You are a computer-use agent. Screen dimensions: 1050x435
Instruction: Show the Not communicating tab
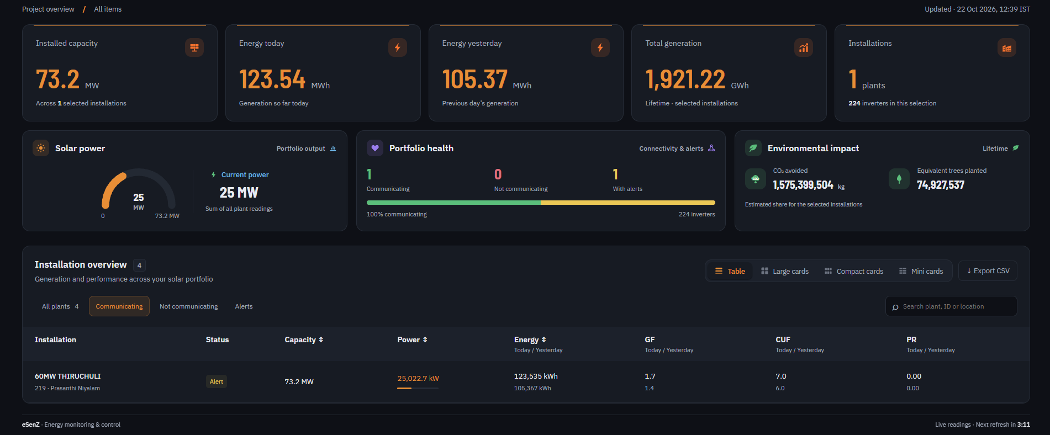pos(189,306)
